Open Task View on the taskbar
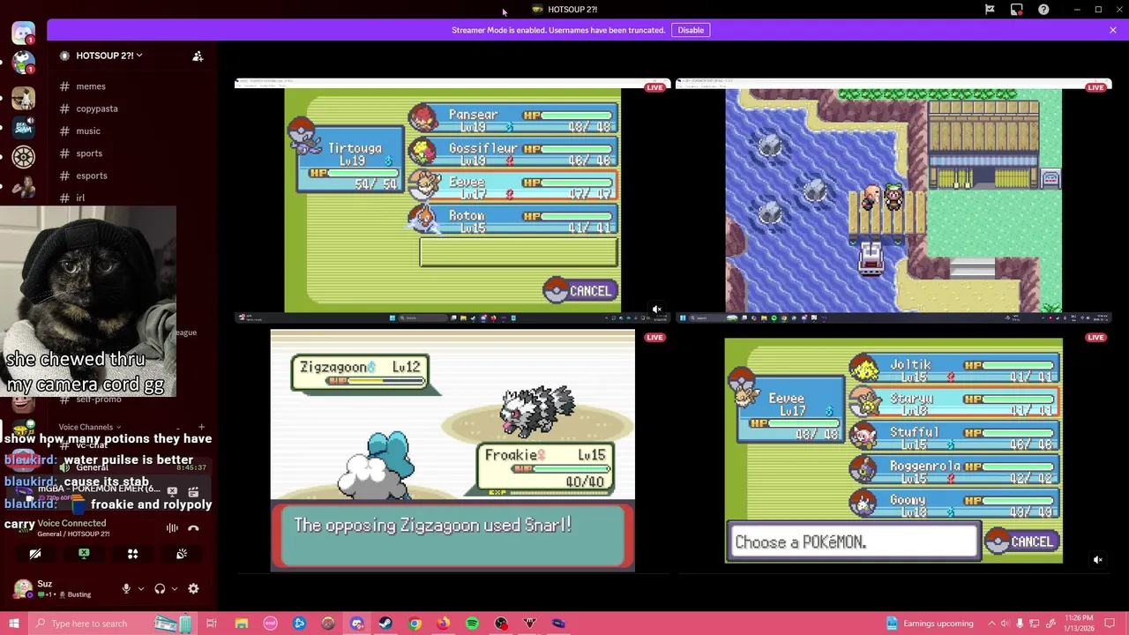This screenshot has width=1129, height=635. [212, 624]
